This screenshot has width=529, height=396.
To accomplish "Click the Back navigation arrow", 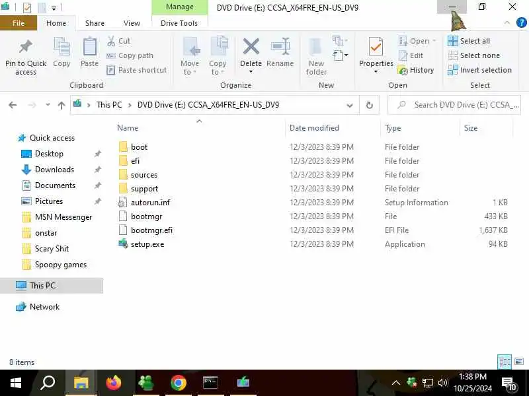I will click(x=13, y=105).
